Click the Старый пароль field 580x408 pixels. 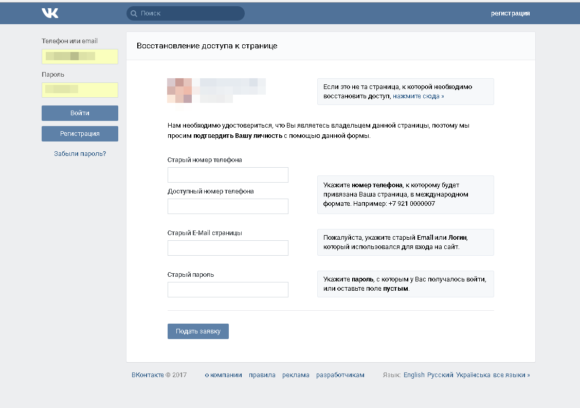coord(228,290)
